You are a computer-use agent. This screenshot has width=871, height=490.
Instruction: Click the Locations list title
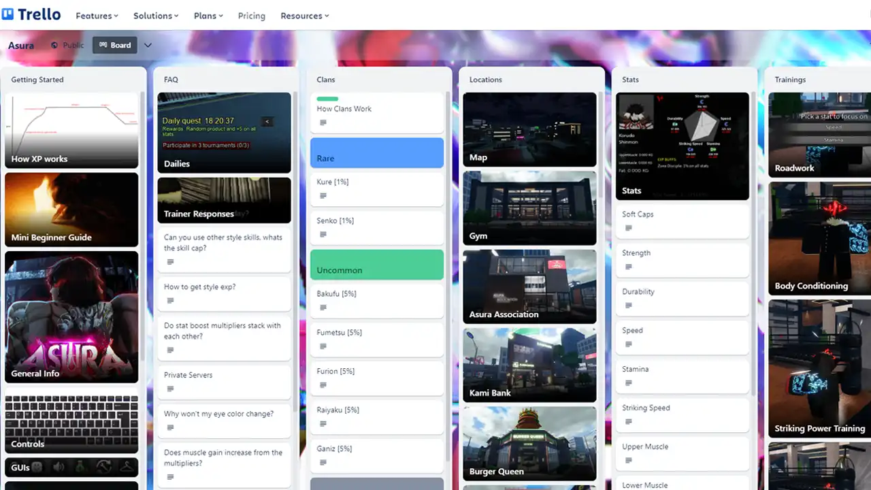coord(486,80)
